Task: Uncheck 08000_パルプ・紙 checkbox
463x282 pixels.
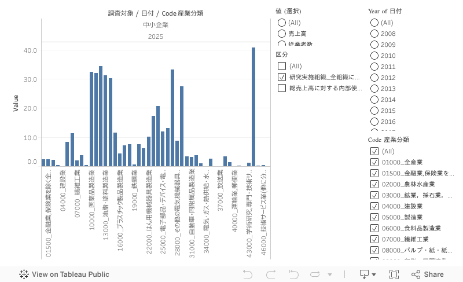Action: pos(374,250)
